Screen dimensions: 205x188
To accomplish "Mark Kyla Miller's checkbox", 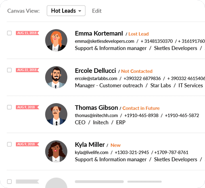I will click(9, 144).
